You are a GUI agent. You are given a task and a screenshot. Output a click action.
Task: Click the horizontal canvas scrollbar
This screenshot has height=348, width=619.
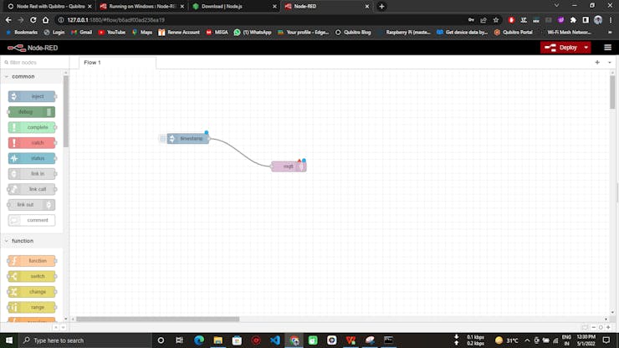(157, 320)
